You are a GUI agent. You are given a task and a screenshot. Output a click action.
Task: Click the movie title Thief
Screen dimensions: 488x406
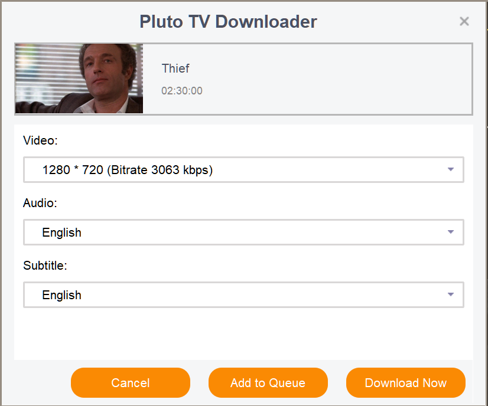(175, 68)
